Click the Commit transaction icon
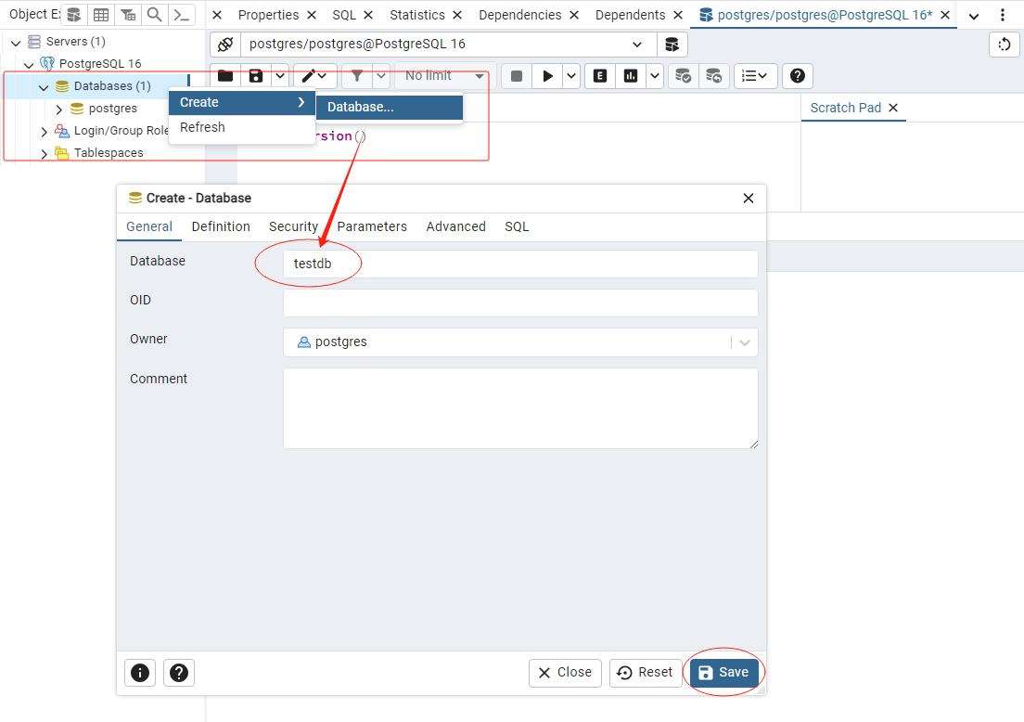This screenshot has height=722, width=1024. (x=683, y=76)
